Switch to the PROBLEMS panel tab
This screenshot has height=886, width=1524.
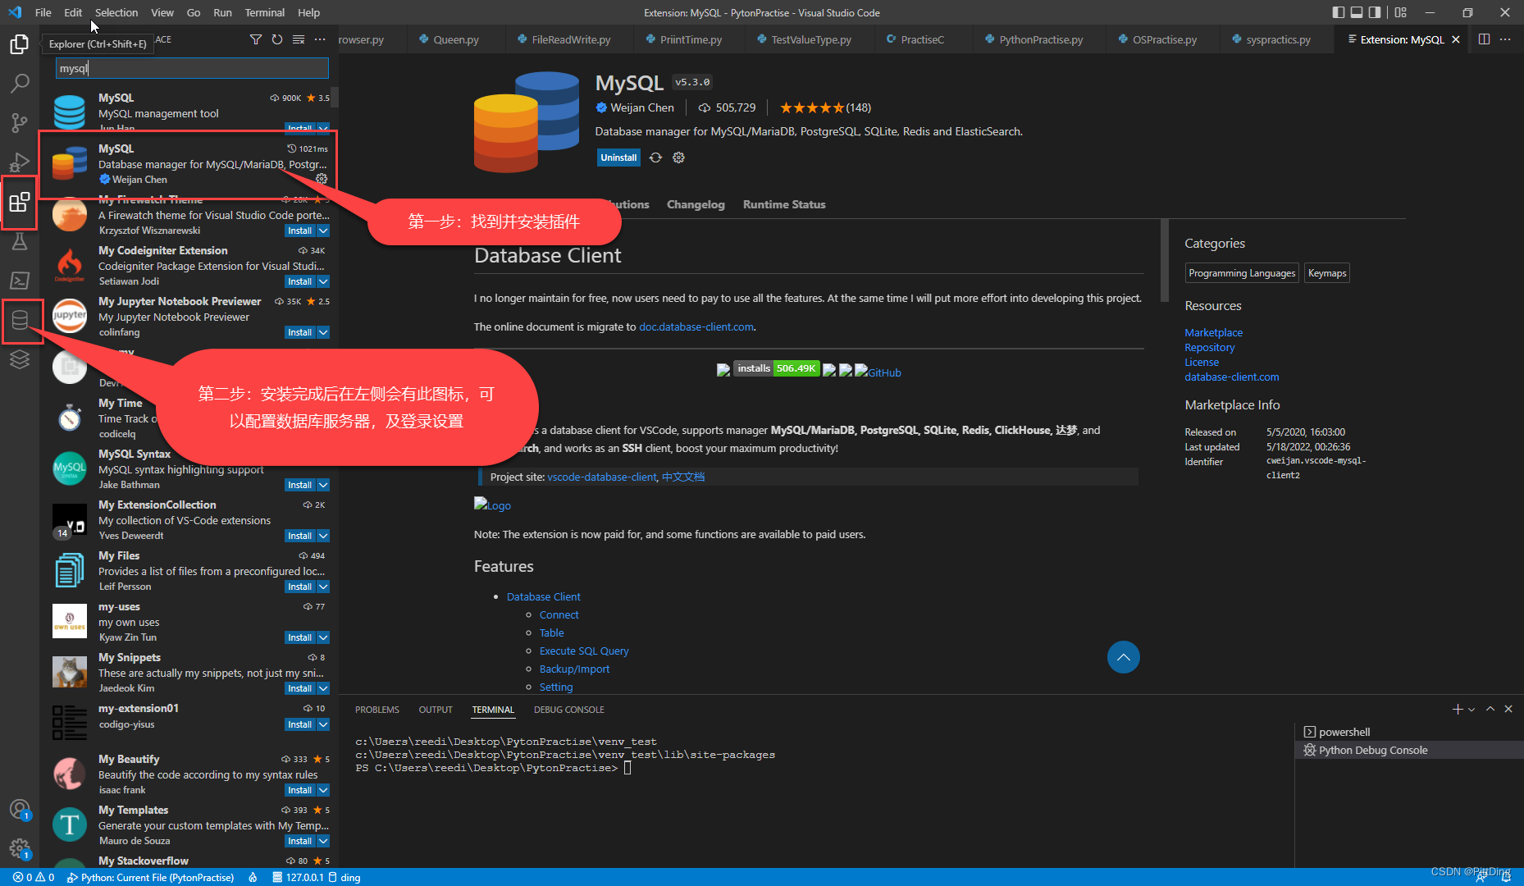click(x=376, y=710)
